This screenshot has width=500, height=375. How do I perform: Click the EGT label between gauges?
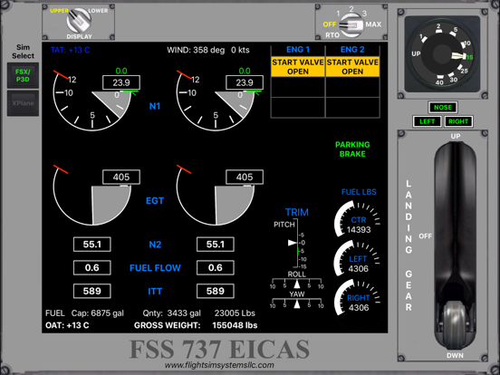[x=155, y=200]
